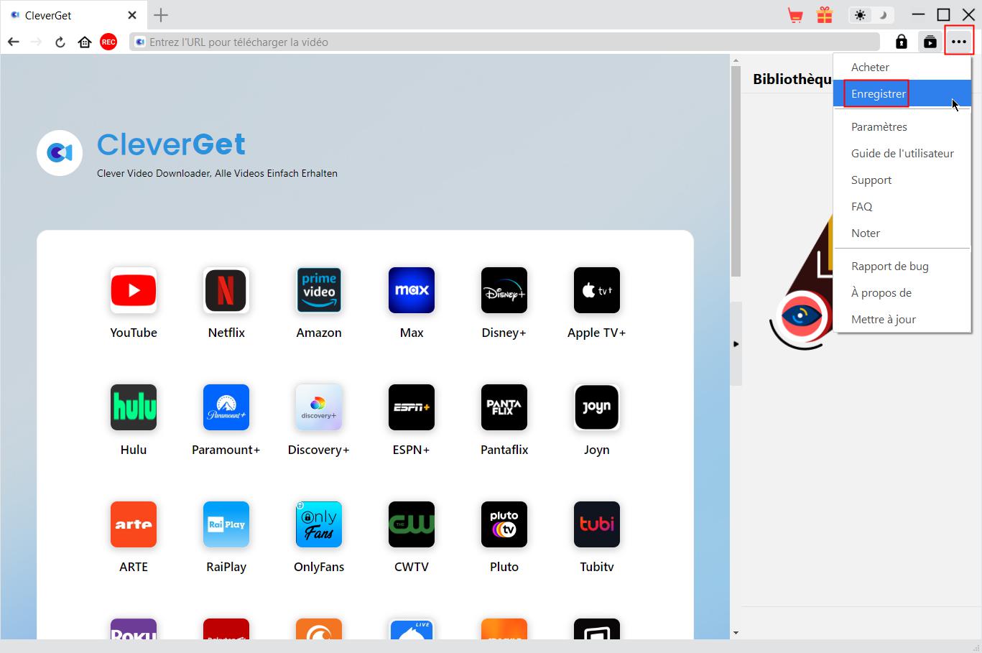Open the video library icon
Image resolution: width=982 pixels, height=653 pixels.
930,42
